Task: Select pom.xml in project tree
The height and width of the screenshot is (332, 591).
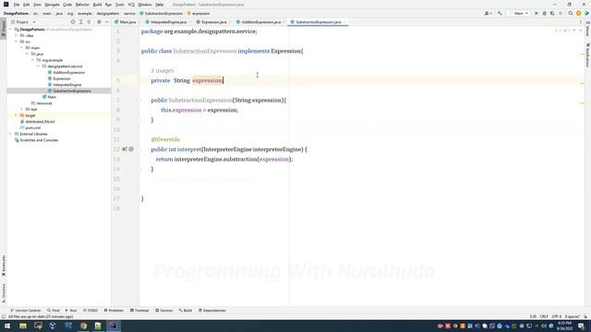Action: click(33, 128)
